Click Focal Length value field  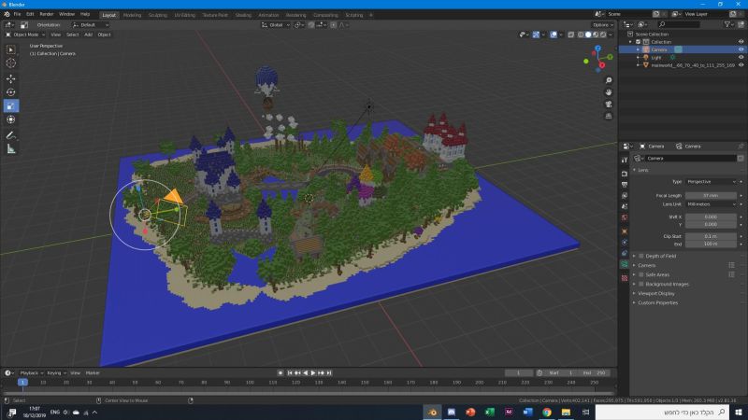[711, 196]
